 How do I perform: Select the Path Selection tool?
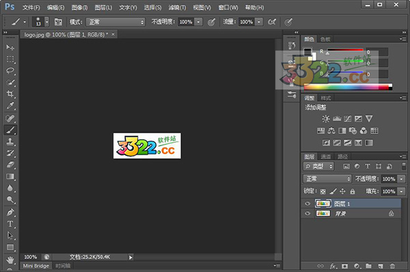click(10, 235)
